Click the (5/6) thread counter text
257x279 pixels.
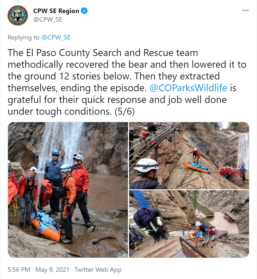124,111
